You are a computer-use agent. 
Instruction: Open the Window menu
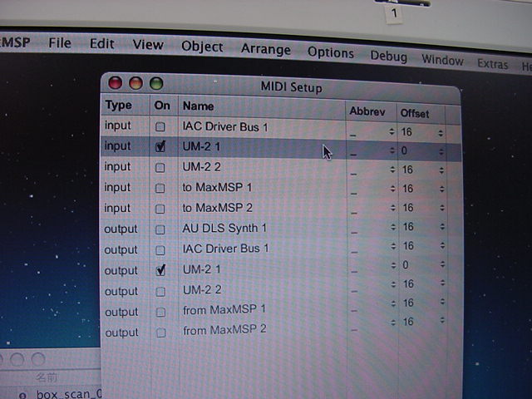pyautogui.click(x=442, y=61)
